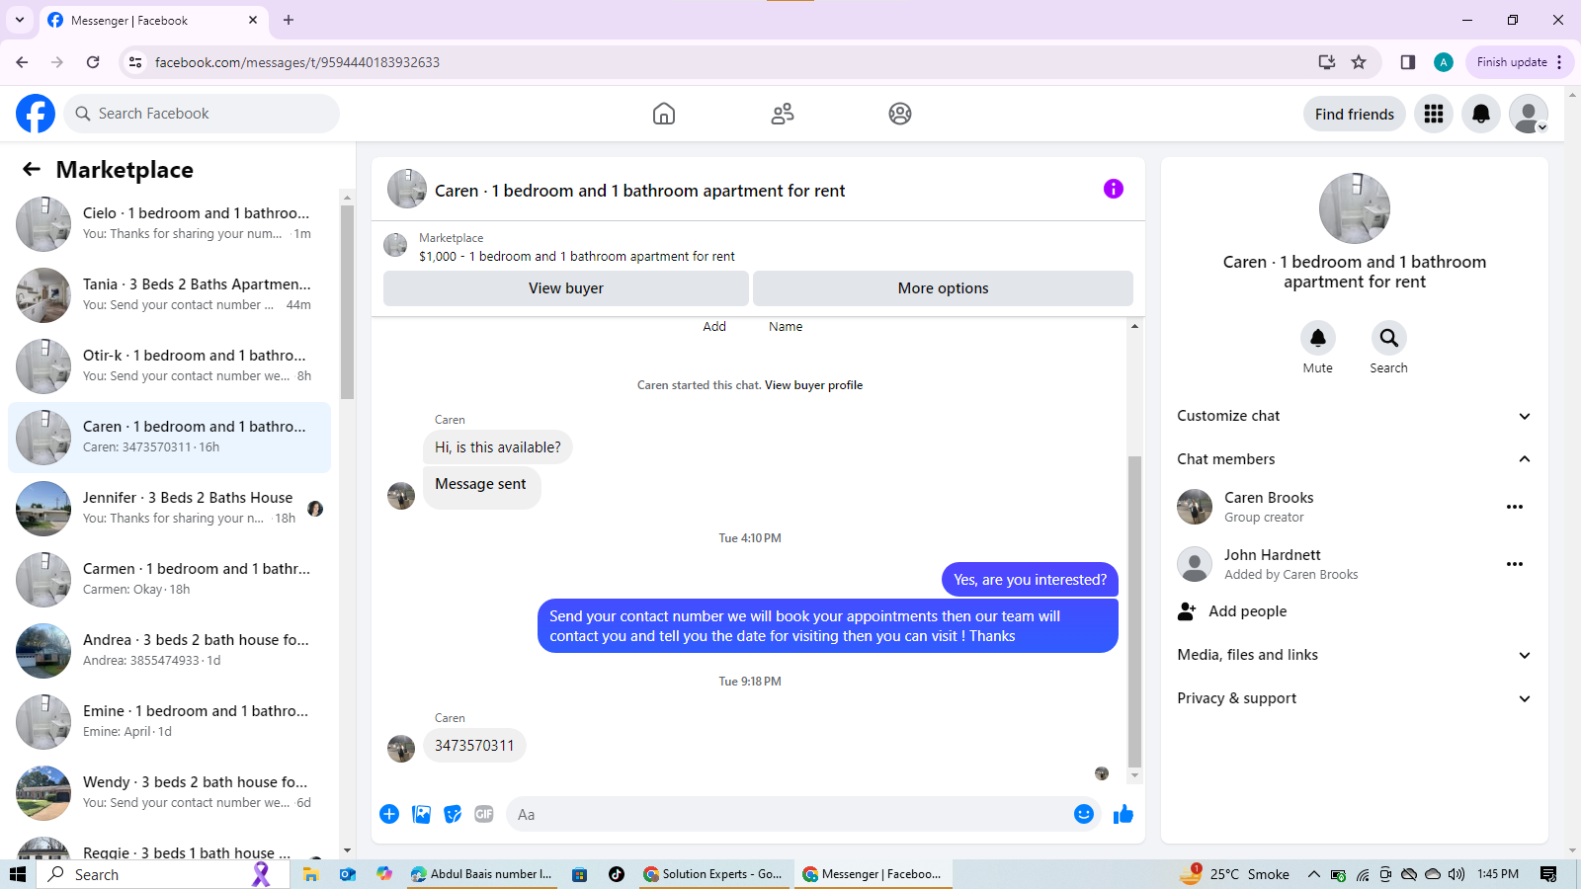Click the Windows taskbar Search box
The height and width of the screenshot is (889, 1581).
[163, 874]
